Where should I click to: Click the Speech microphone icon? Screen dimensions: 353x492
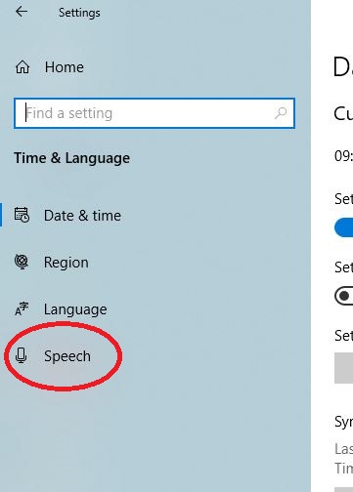22,355
